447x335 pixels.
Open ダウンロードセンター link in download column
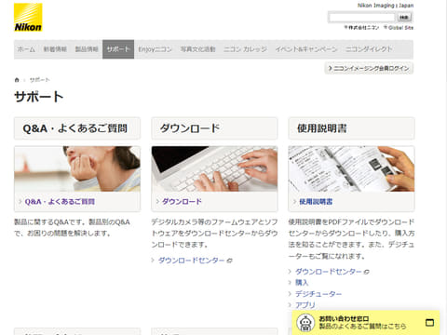[191, 261]
